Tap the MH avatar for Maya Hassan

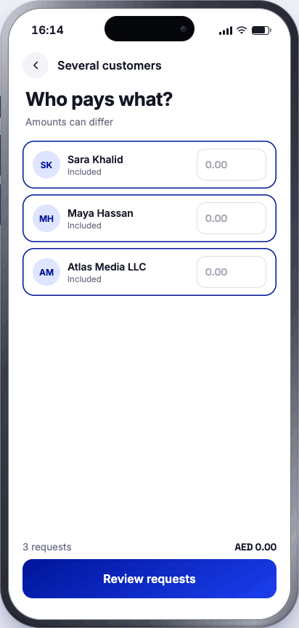click(x=46, y=218)
